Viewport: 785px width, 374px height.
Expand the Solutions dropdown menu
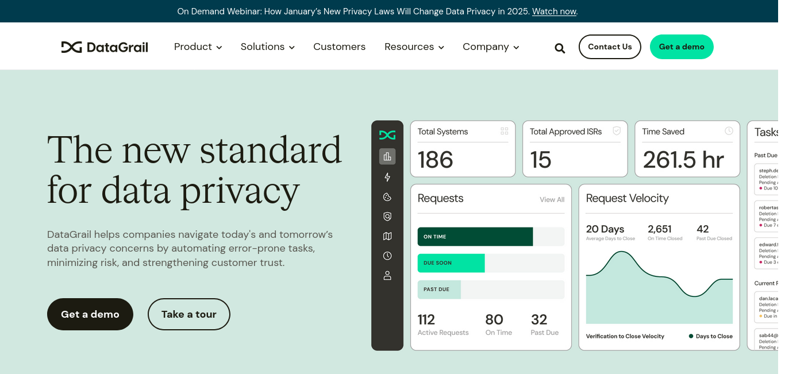point(268,47)
